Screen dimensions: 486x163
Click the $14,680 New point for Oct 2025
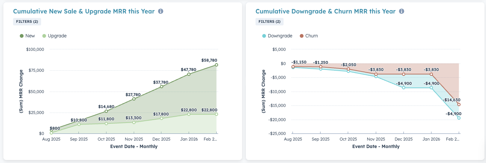[106, 111]
